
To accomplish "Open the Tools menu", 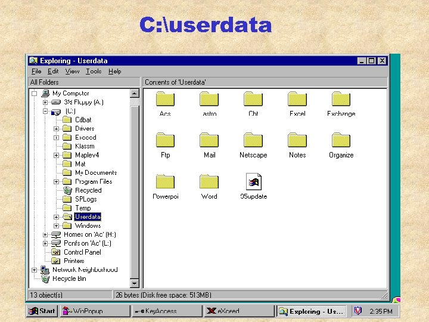I will (94, 72).
